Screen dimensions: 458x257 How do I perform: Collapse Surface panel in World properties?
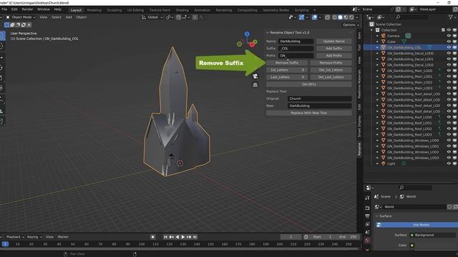coord(377,216)
